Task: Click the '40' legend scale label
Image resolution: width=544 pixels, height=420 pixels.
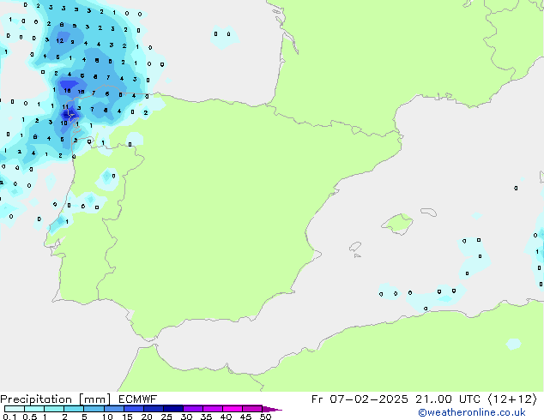Action: [226, 417]
